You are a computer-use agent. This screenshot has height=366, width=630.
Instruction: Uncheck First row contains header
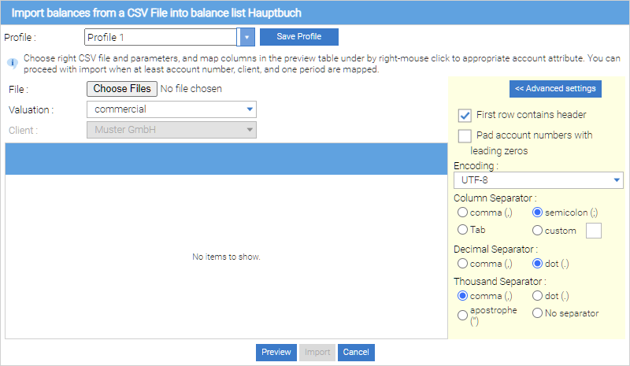pyautogui.click(x=465, y=115)
